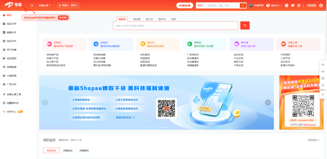The width and height of the screenshot is (327, 159).
Task: Collapse sidebar with the menu fold icon
Action: (x=32, y=5)
